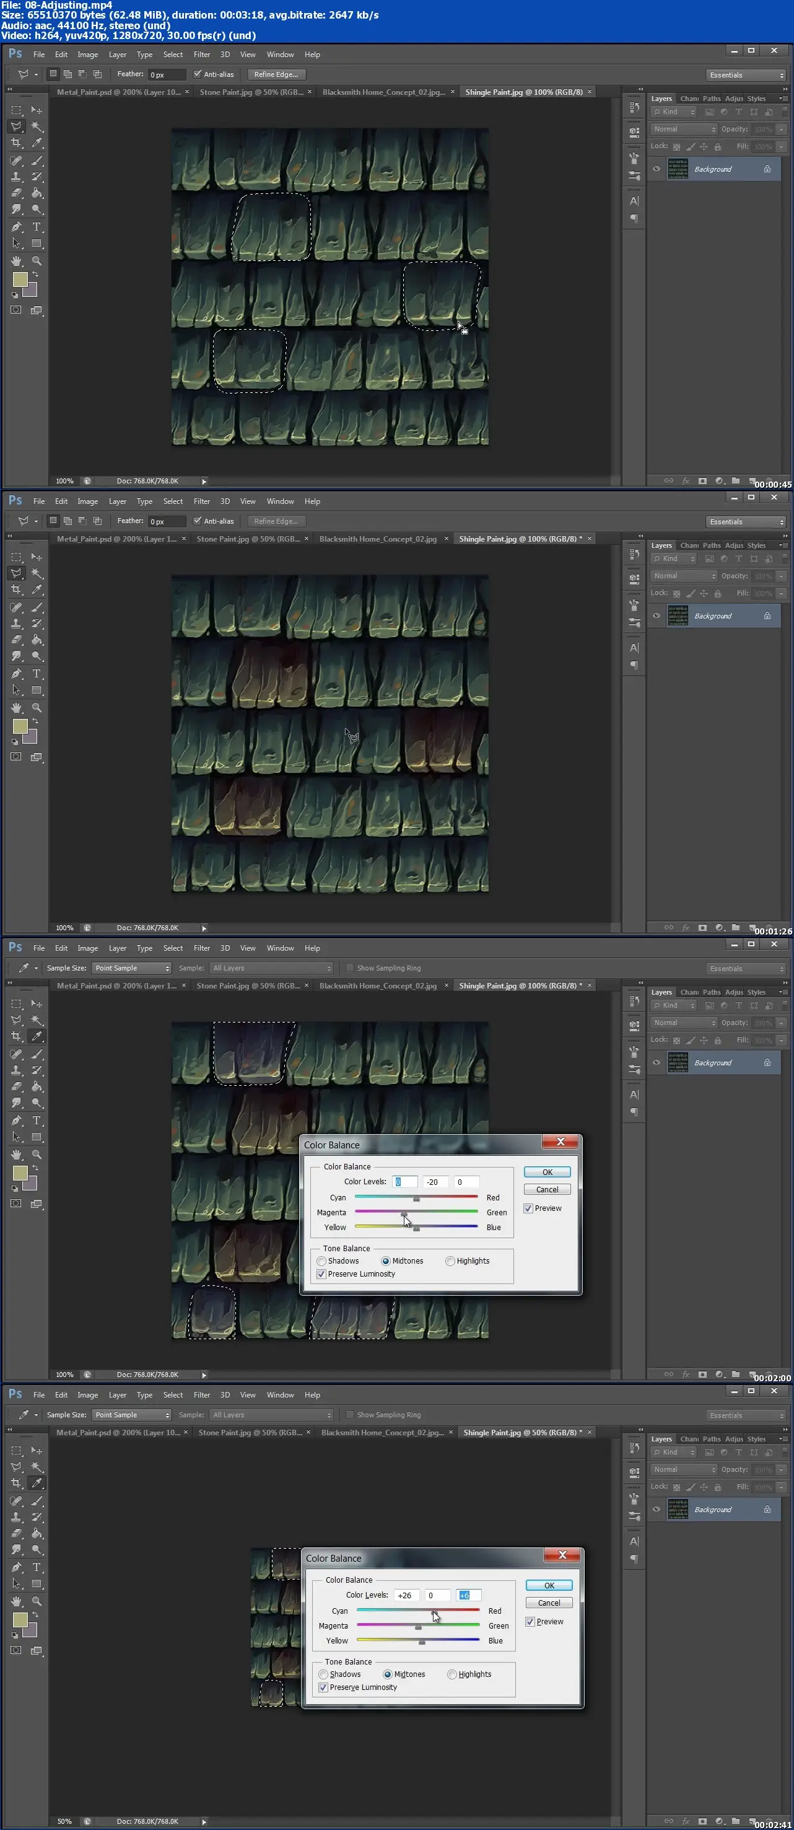The image size is (794, 1830).
Task: Click Magenta-Green slider in Color Balance dialog showing -20
Action: tap(416, 1212)
